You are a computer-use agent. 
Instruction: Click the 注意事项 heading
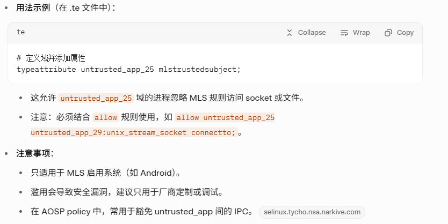[x=33, y=153]
